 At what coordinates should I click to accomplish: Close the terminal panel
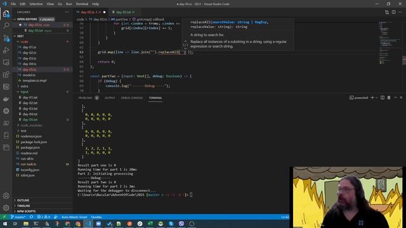pos(401,98)
